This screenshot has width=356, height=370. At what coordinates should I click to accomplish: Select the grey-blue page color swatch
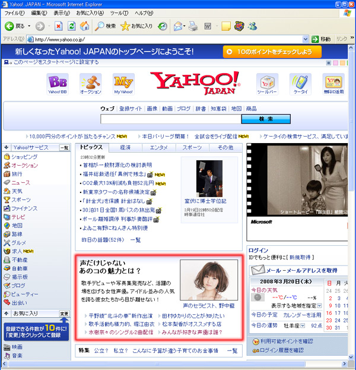pyautogui.click(x=329, y=63)
